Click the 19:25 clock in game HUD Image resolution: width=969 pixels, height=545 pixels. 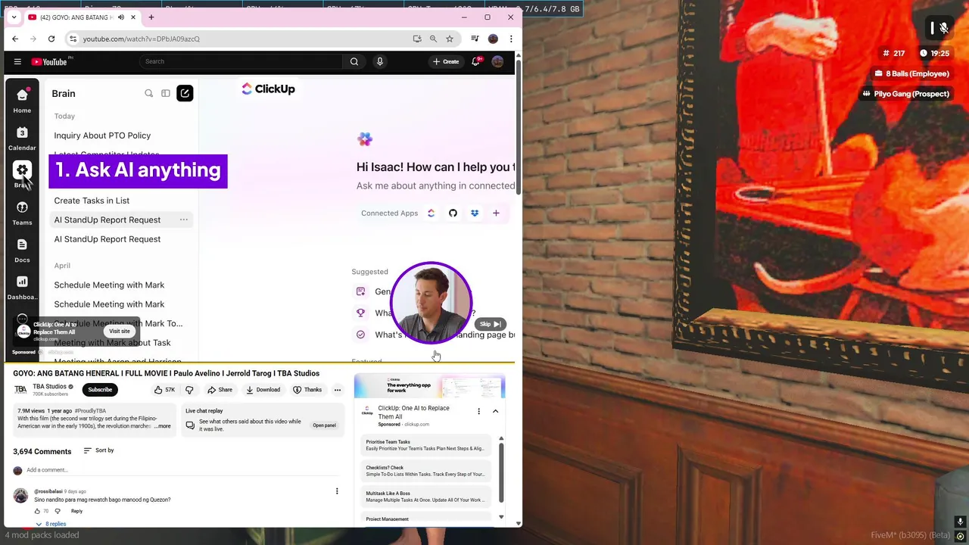coord(935,53)
